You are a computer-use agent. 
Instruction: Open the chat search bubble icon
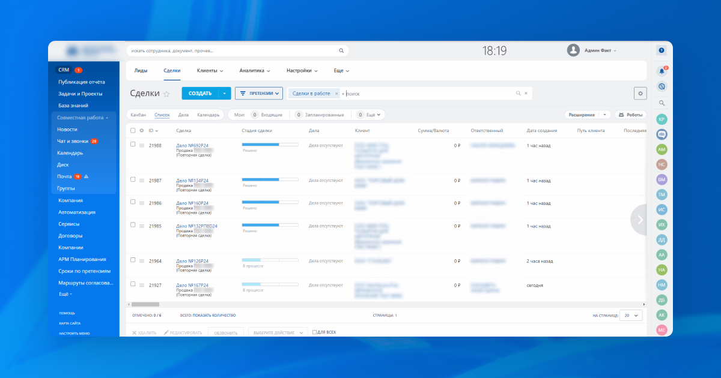[662, 86]
